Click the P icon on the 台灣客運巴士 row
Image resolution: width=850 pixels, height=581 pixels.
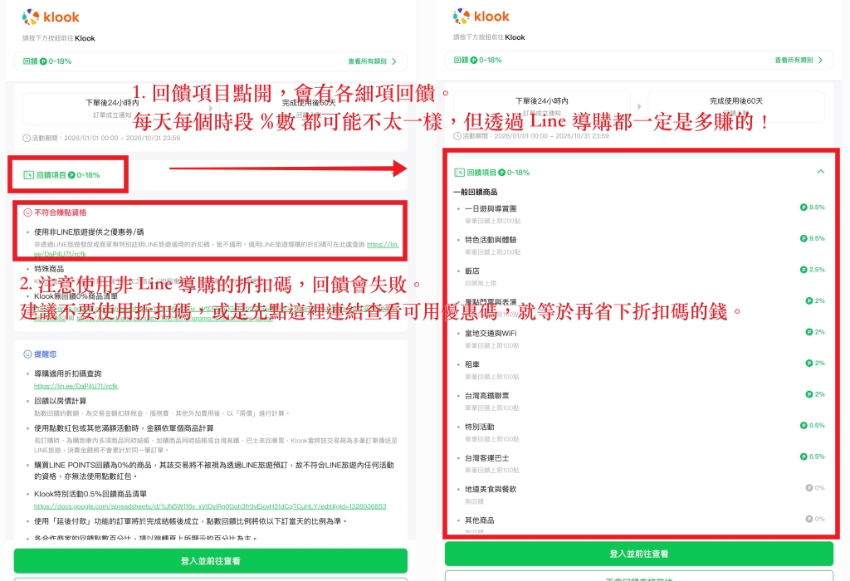tap(804, 456)
